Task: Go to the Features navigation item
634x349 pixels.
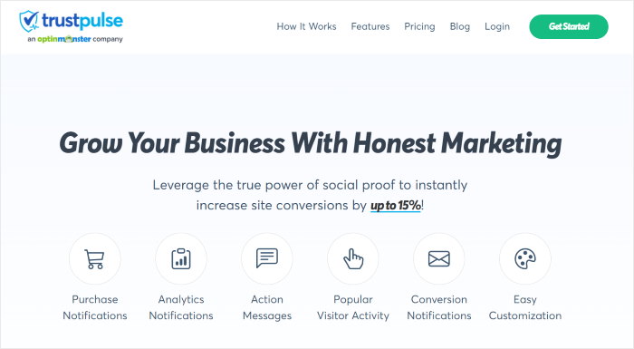Action: point(370,26)
